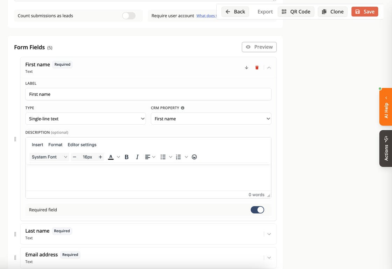Click the Email address field title
392x269 pixels.
click(42, 255)
